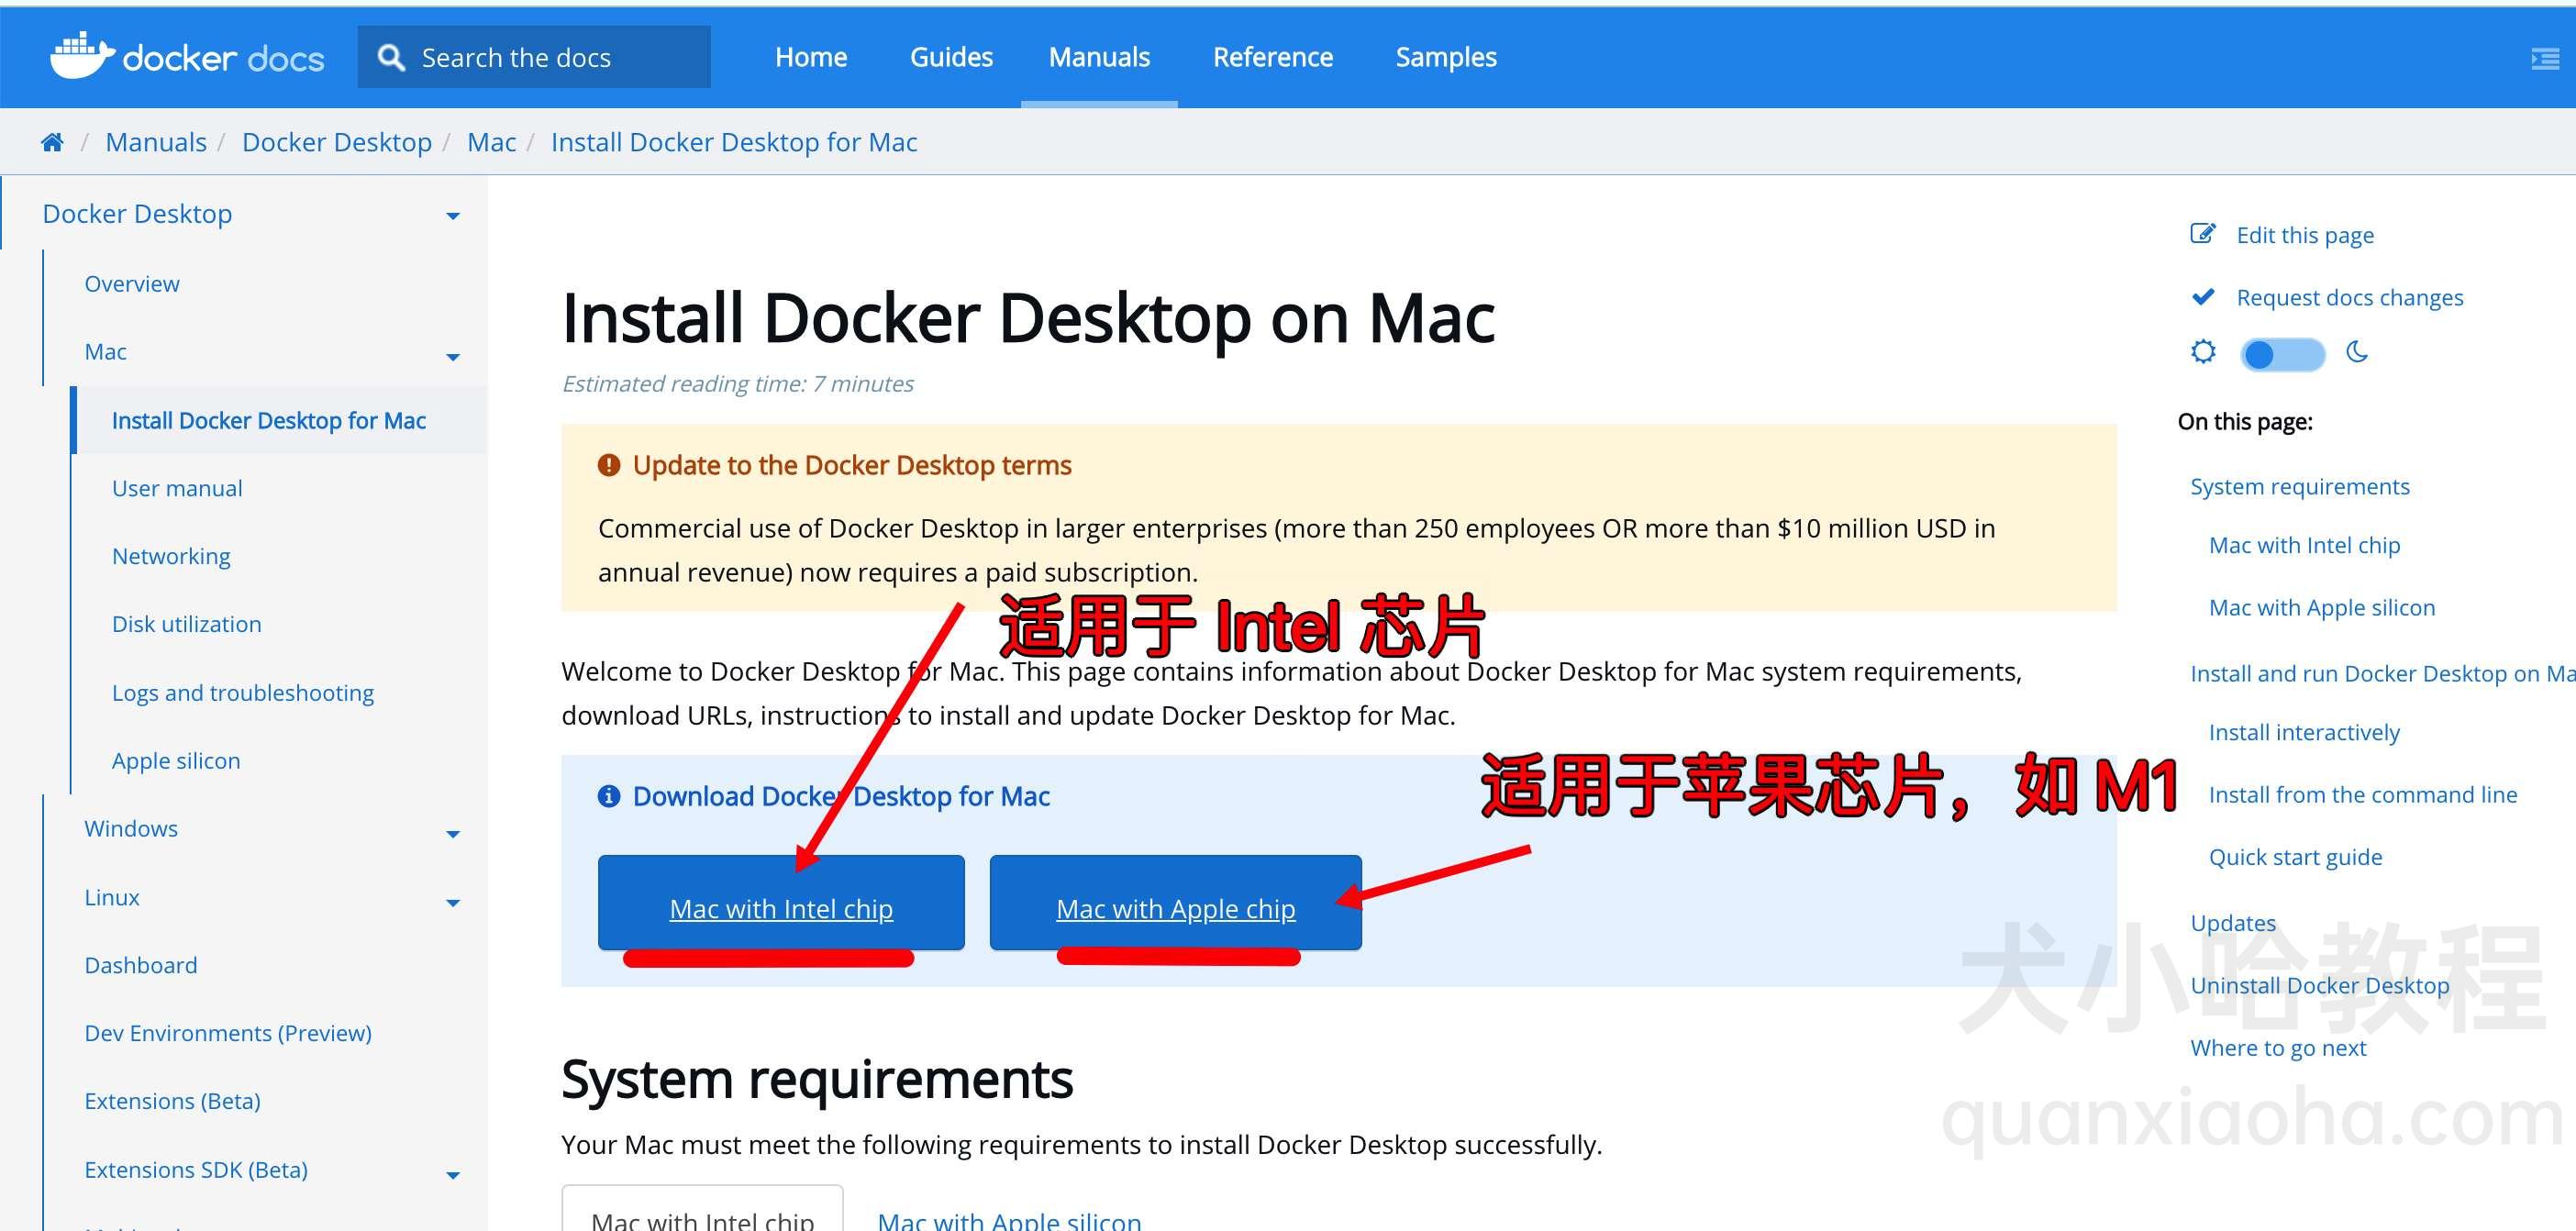Toggle the light/dark theme switch

click(x=2282, y=353)
